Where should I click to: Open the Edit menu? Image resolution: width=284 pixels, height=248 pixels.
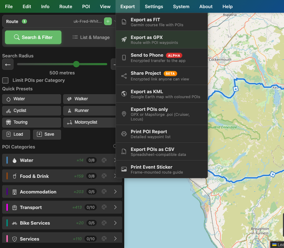tap(27, 7)
